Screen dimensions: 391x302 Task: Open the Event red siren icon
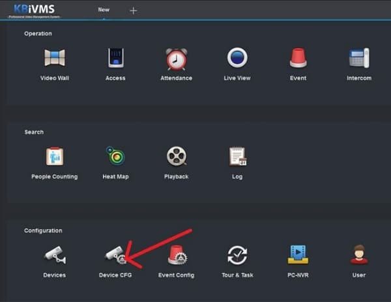[x=298, y=58]
